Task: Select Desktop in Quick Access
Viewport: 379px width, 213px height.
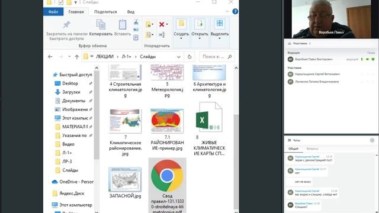Action: (70, 83)
